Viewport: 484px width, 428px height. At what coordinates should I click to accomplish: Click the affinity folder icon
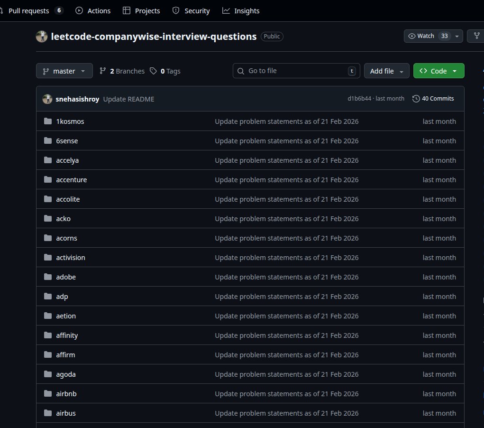48,335
